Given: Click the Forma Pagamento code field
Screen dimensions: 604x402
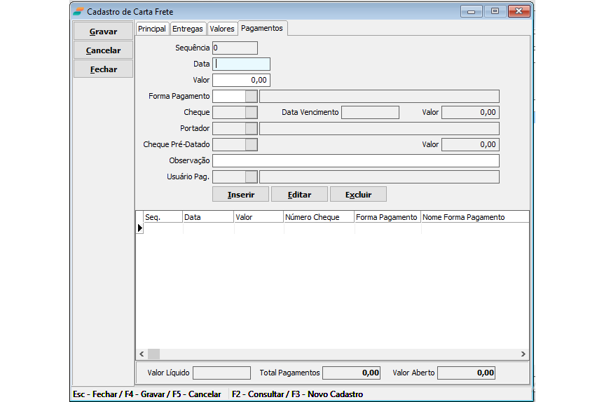Looking at the screenshot, I should 228,96.
